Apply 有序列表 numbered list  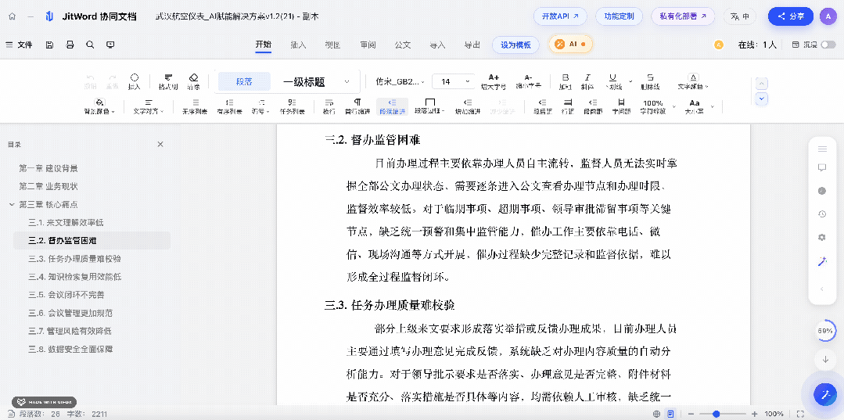click(x=230, y=106)
